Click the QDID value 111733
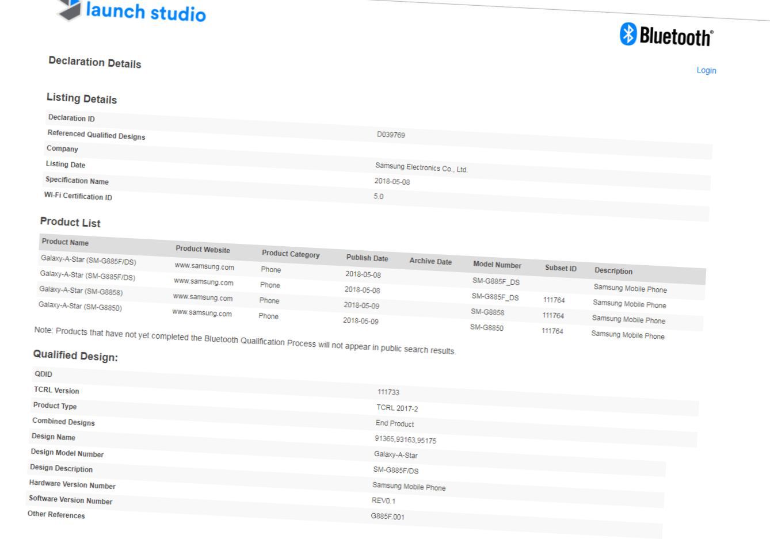The image size is (770, 539). click(388, 392)
